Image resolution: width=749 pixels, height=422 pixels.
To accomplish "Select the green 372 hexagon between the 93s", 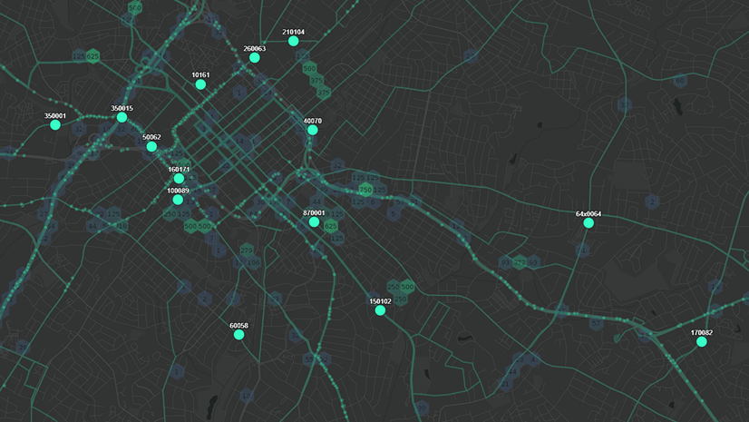I will [x=520, y=262].
